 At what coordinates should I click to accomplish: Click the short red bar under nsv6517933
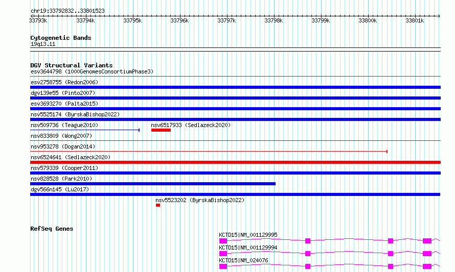[x=161, y=130]
